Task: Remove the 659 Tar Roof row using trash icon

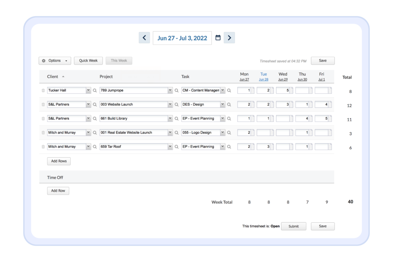Action: (43, 147)
